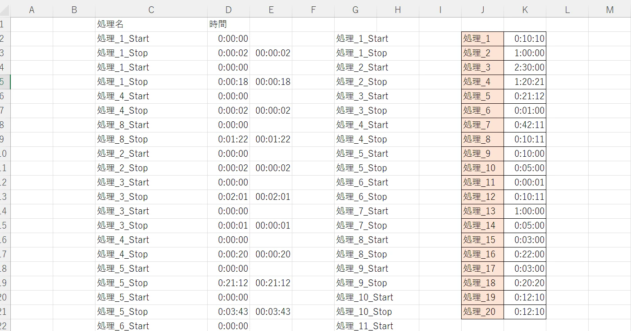The width and height of the screenshot is (631, 331).
Task: Click 処理_8_Start in column C
Action: pos(151,125)
